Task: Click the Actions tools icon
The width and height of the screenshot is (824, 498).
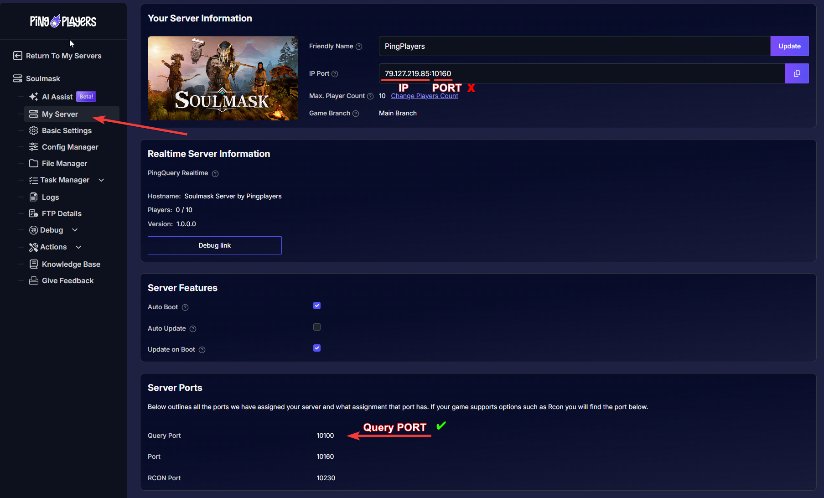Action: pos(33,247)
